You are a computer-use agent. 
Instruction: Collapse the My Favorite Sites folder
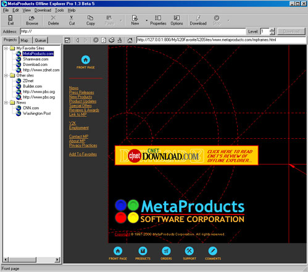coord(6,48)
